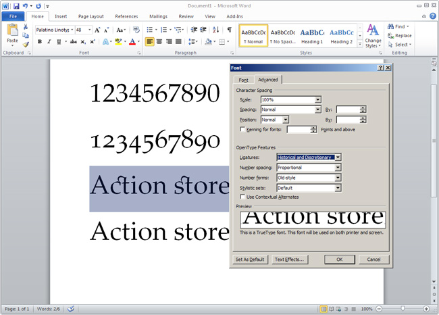Apply Subscript formatting
The image size is (439, 315).
[x=83, y=42]
